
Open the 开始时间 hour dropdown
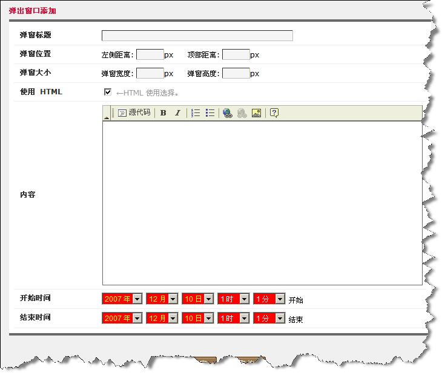[x=233, y=299]
